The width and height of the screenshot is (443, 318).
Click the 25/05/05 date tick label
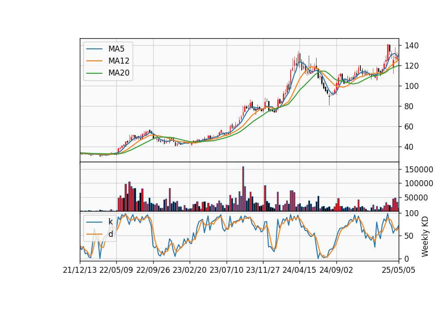399,270
